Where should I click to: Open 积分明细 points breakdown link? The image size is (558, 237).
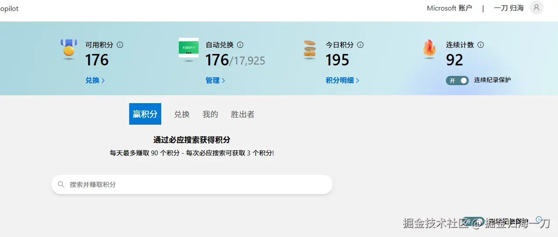click(343, 80)
